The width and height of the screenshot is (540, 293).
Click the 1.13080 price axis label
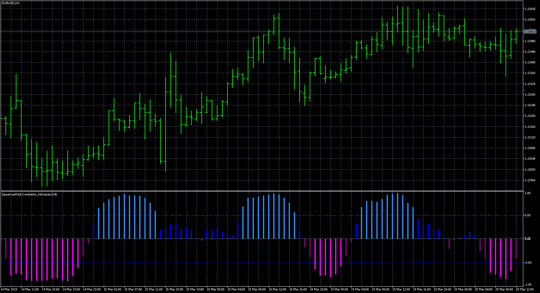[530, 148]
